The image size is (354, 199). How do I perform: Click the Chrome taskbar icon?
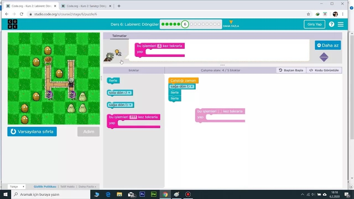point(165,194)
